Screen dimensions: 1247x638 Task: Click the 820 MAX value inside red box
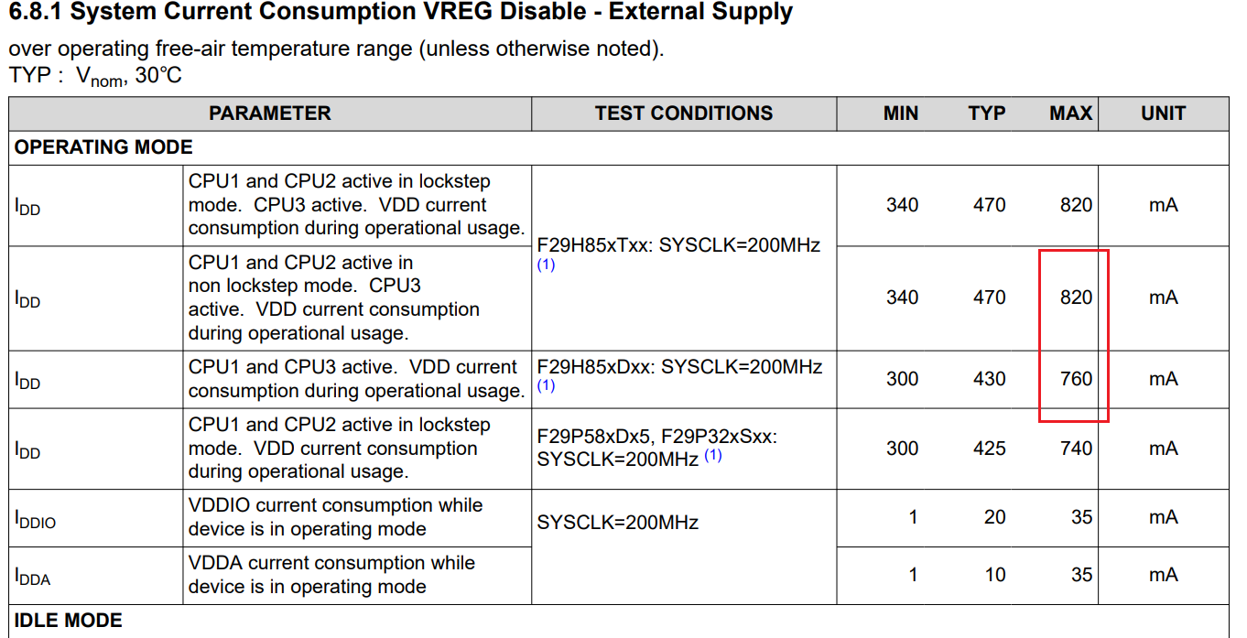[x=1077, y=297]
